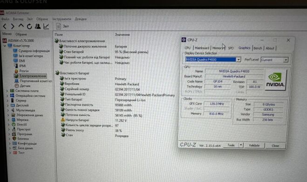Click the Поле column header
The height and width of the screenshot is (182, 307).
59,34
